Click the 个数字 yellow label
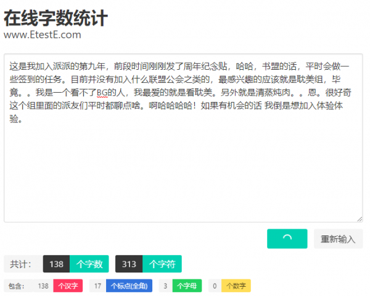Screen dimensions: 370x296 point(236,286)
